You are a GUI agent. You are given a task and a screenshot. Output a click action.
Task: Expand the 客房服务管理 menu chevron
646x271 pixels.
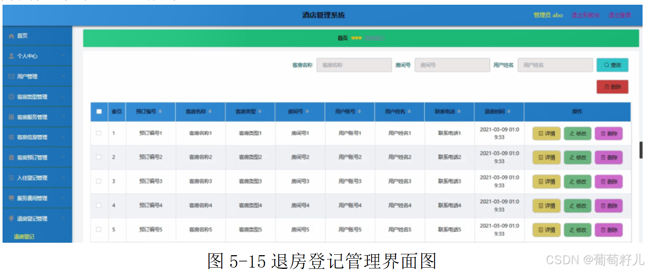point(63,117)
